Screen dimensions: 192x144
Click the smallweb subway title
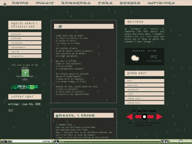(144, 111)
